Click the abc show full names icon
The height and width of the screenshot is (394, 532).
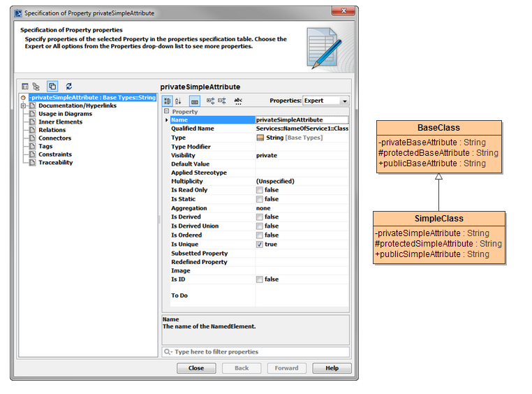tap(238, 101)
